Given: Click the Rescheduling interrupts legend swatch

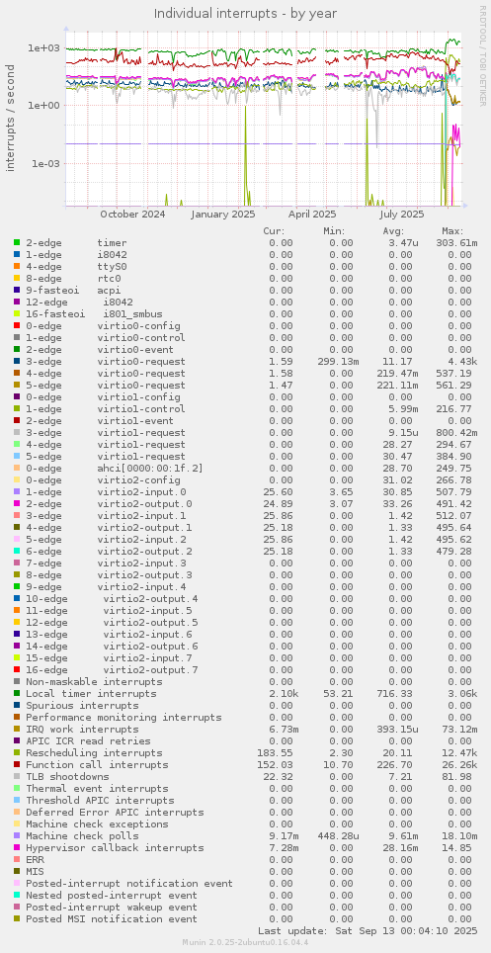Looking at the screenshot, I should point(17,753).
